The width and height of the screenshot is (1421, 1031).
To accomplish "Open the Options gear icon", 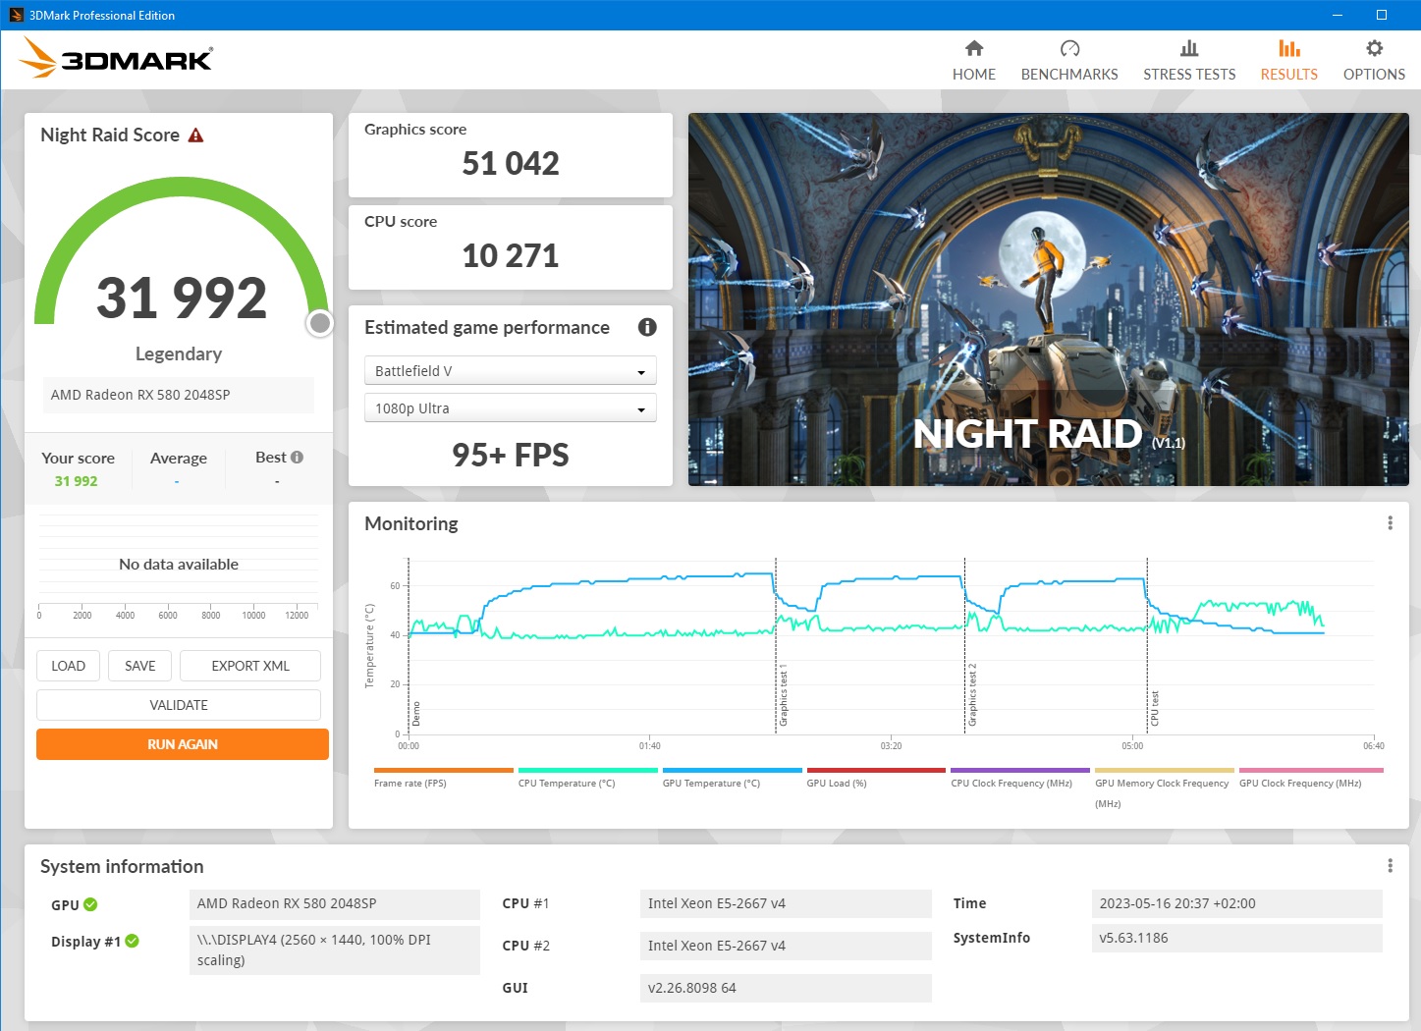I will (1374, 48).
